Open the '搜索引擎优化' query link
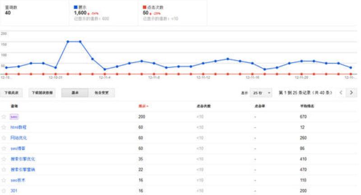The width and height of the screenshot is (361, 195). tap(23, 159)
